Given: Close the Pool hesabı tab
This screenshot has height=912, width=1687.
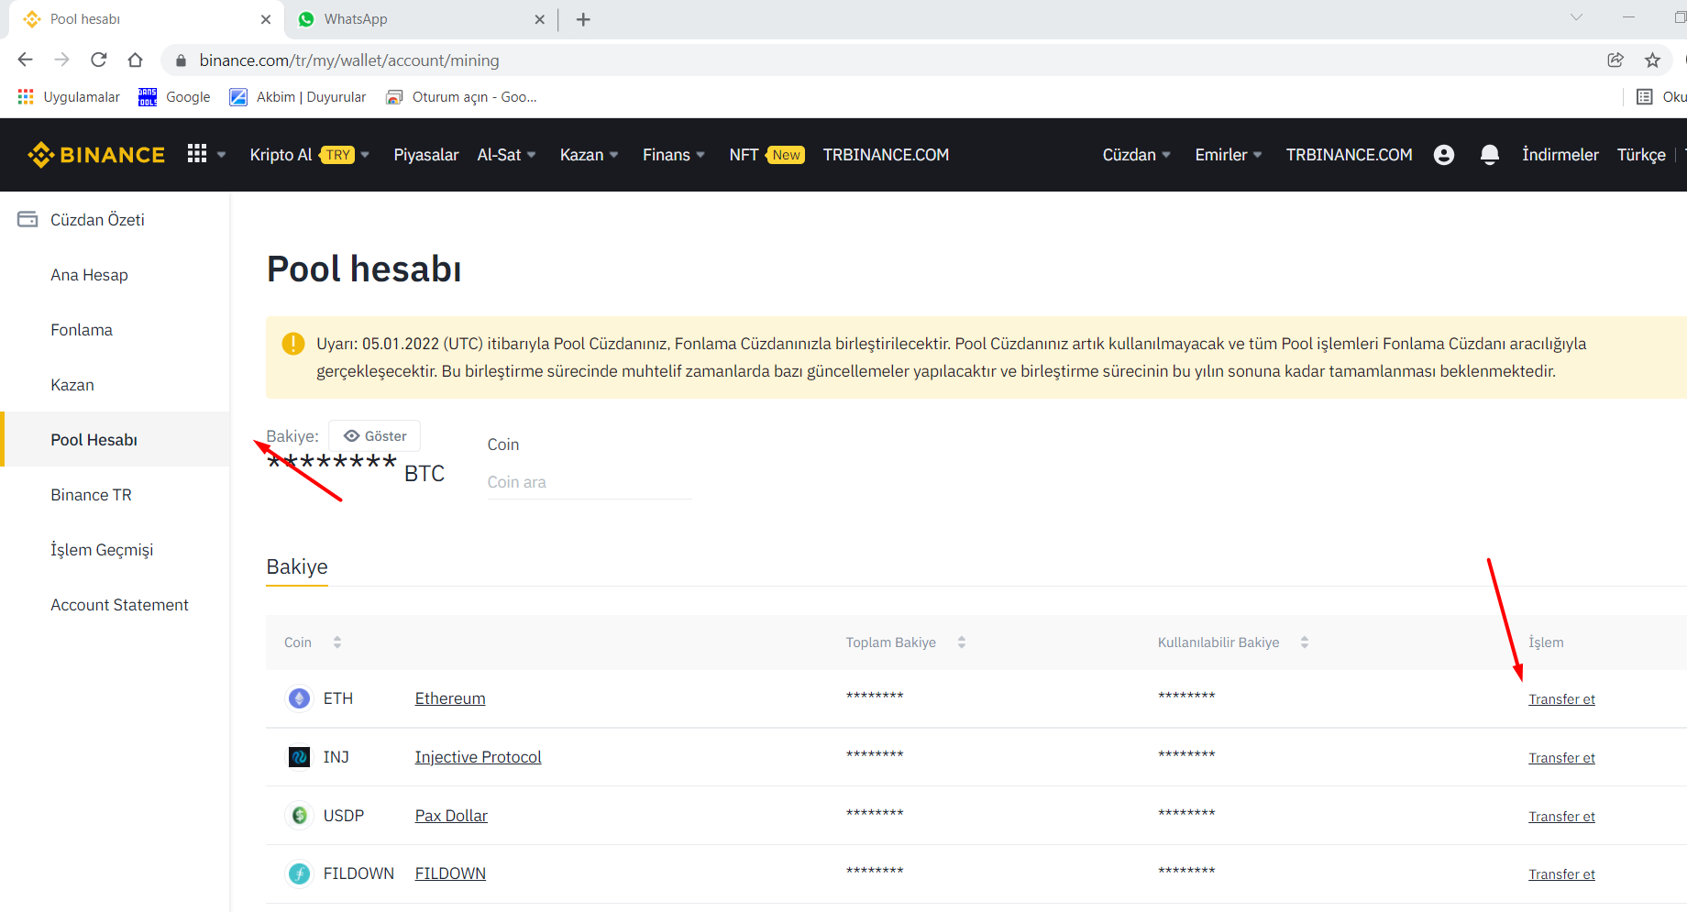Looking at the screenshot, I should point(266,19).
